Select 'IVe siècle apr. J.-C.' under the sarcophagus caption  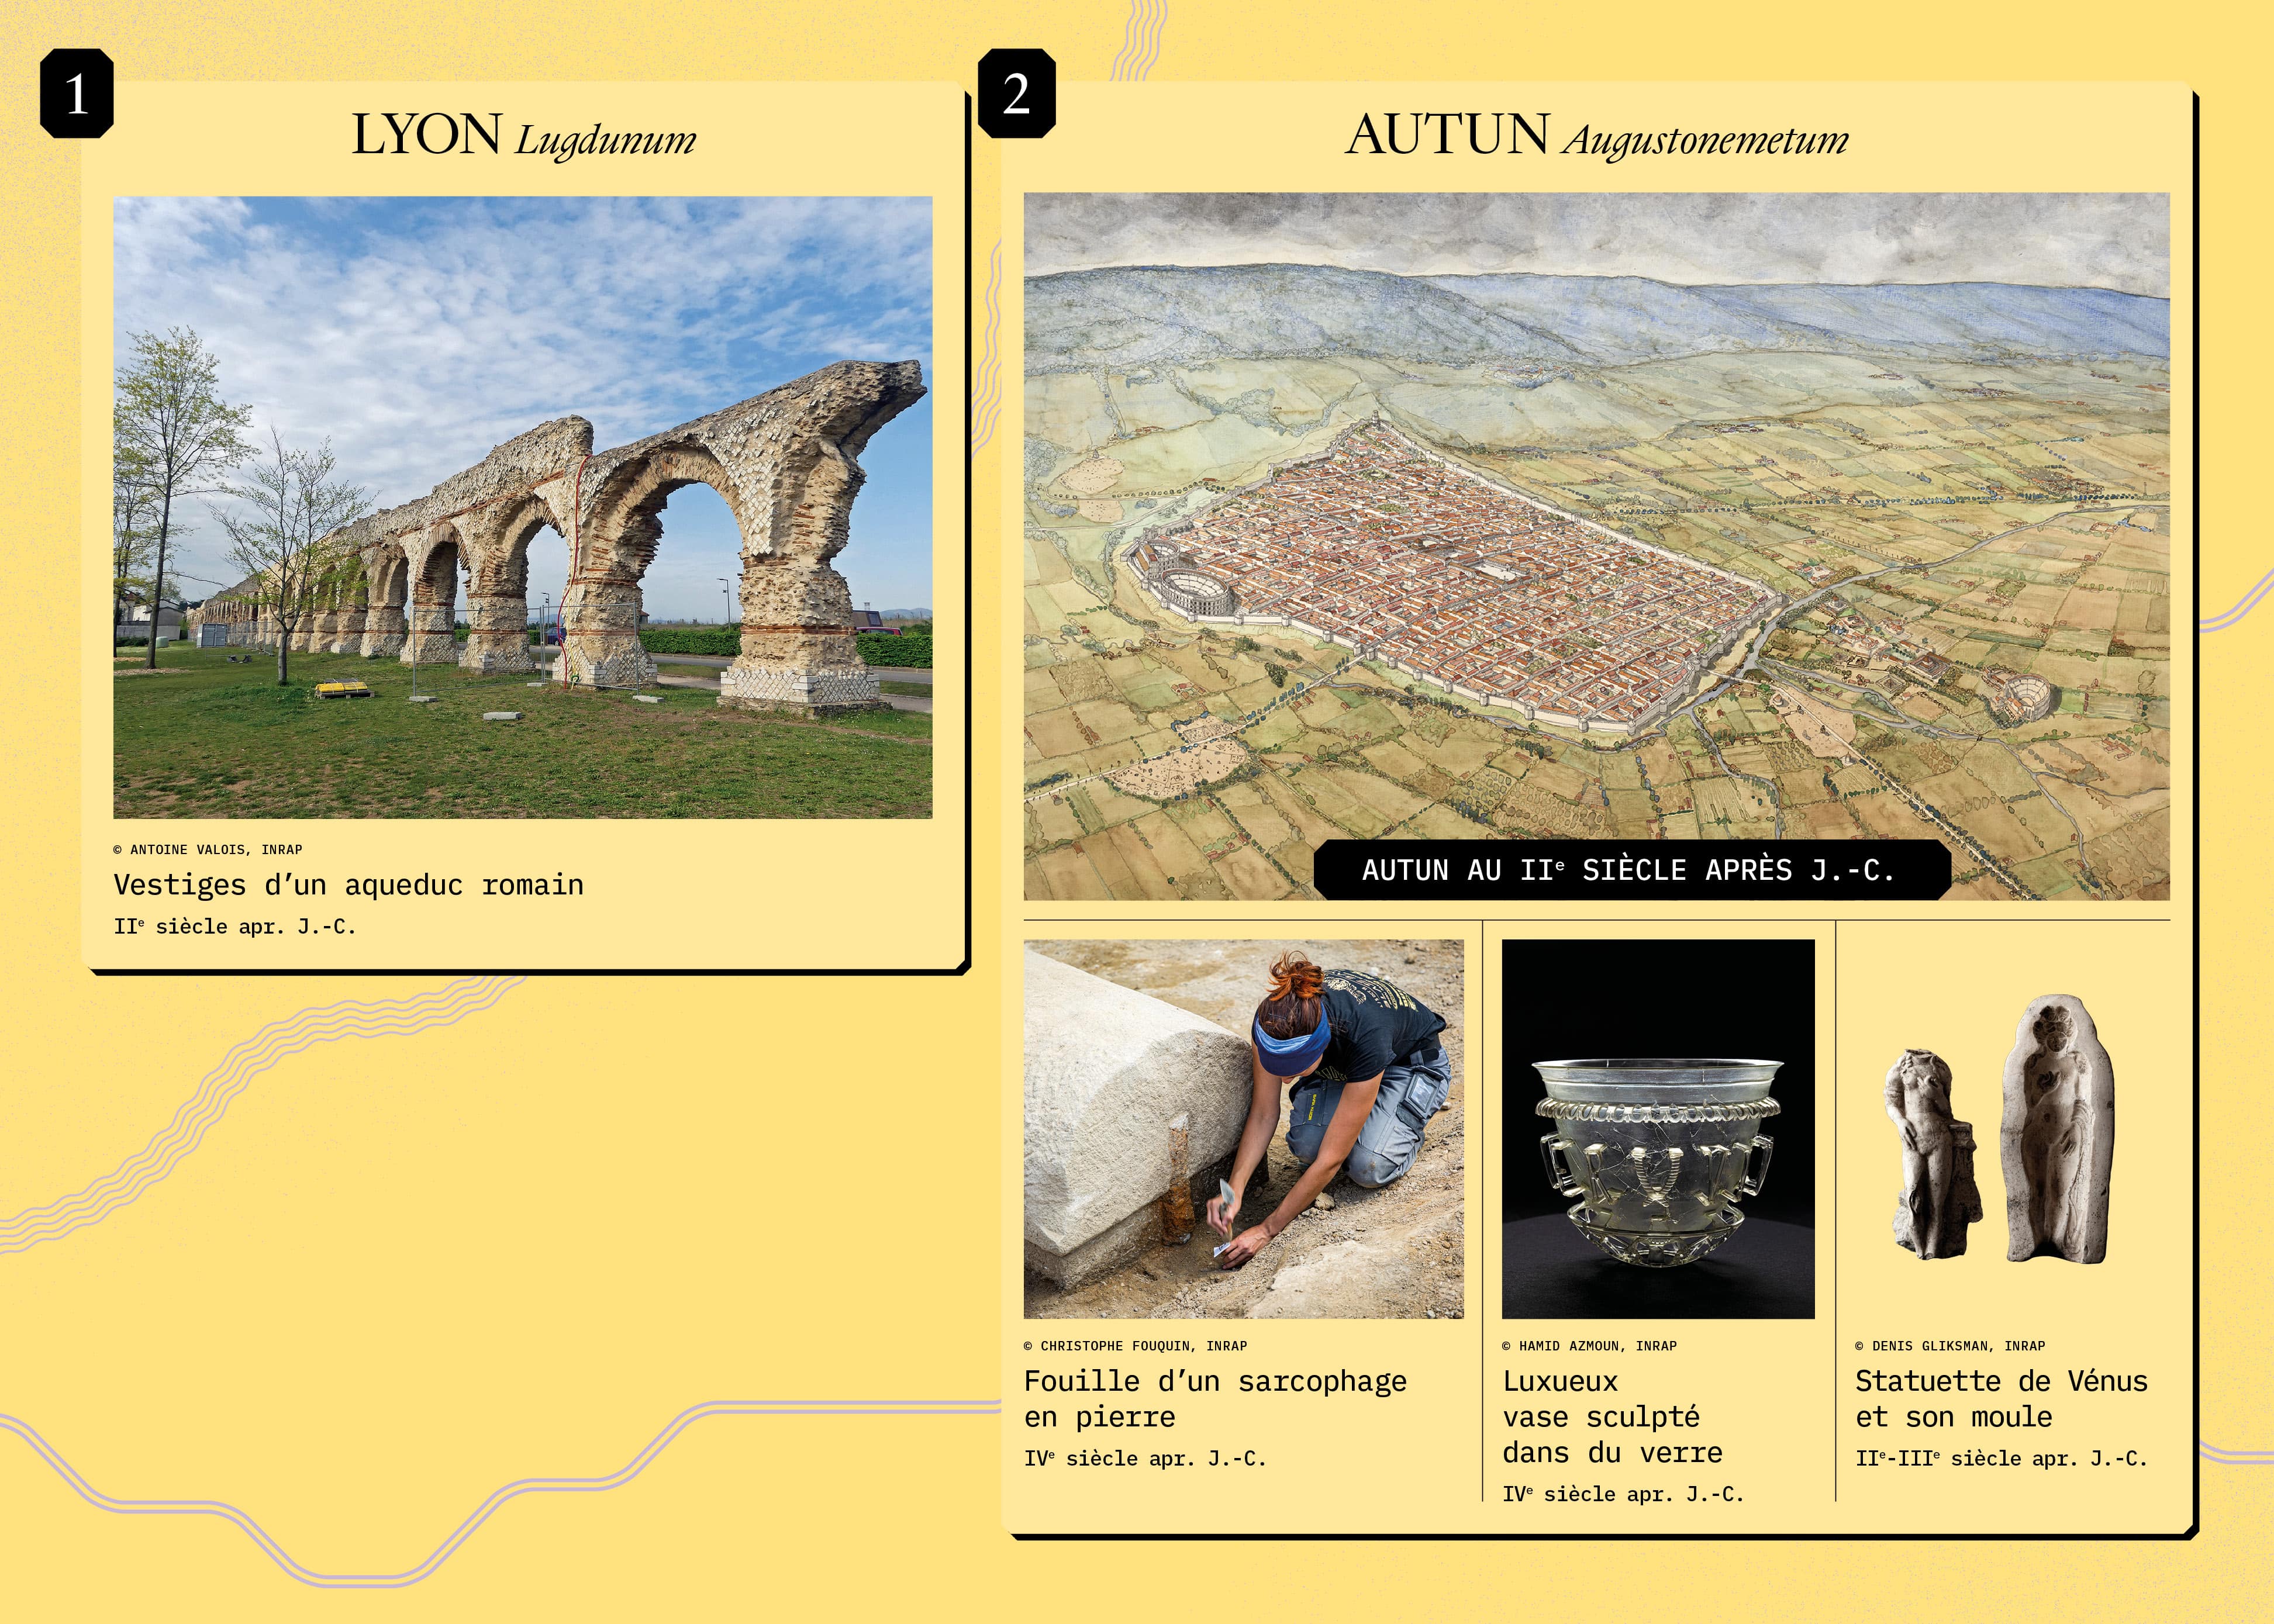pyautogui.click(x=1146, y=1459)
